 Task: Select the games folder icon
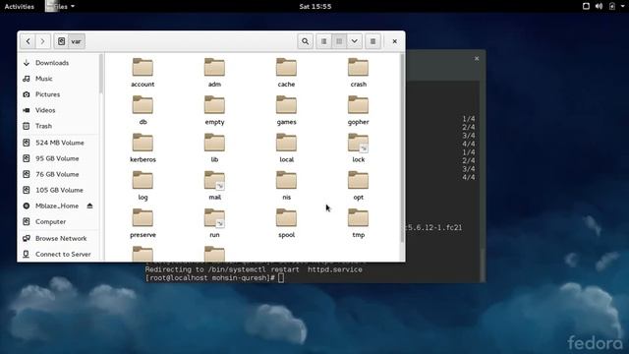click(286, 105)
